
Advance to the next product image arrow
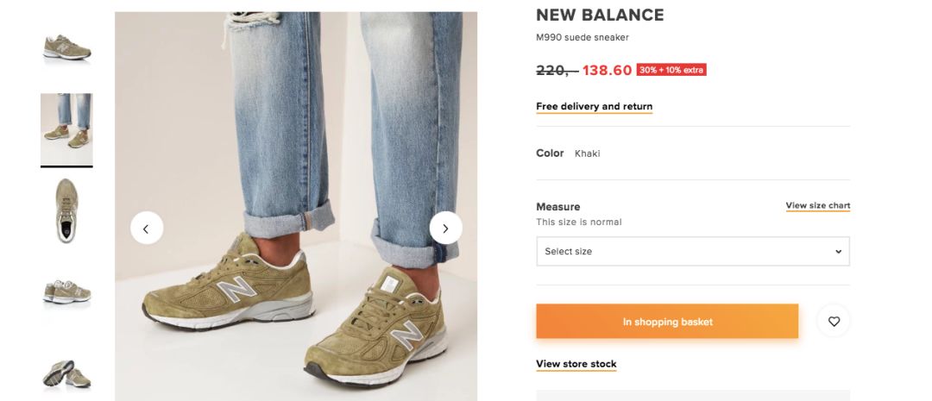(445, 228)
